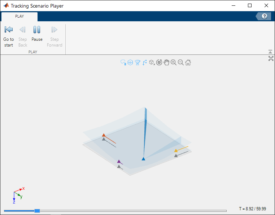Activate the Zoom Out magnifier
The height and width of the screenshot is (215, 275).
(x=181, y=62)
